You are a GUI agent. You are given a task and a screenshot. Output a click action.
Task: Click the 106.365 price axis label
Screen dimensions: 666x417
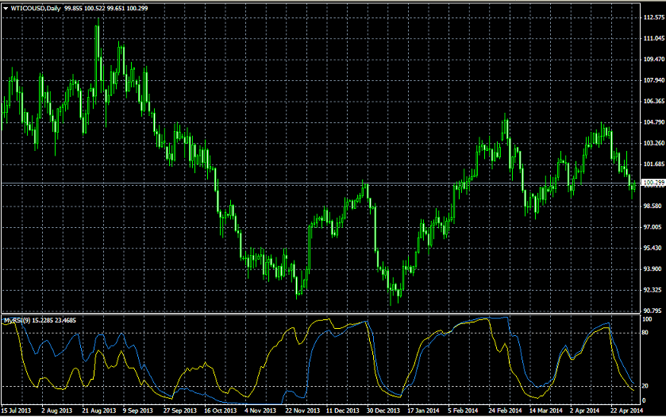(653, 101)
